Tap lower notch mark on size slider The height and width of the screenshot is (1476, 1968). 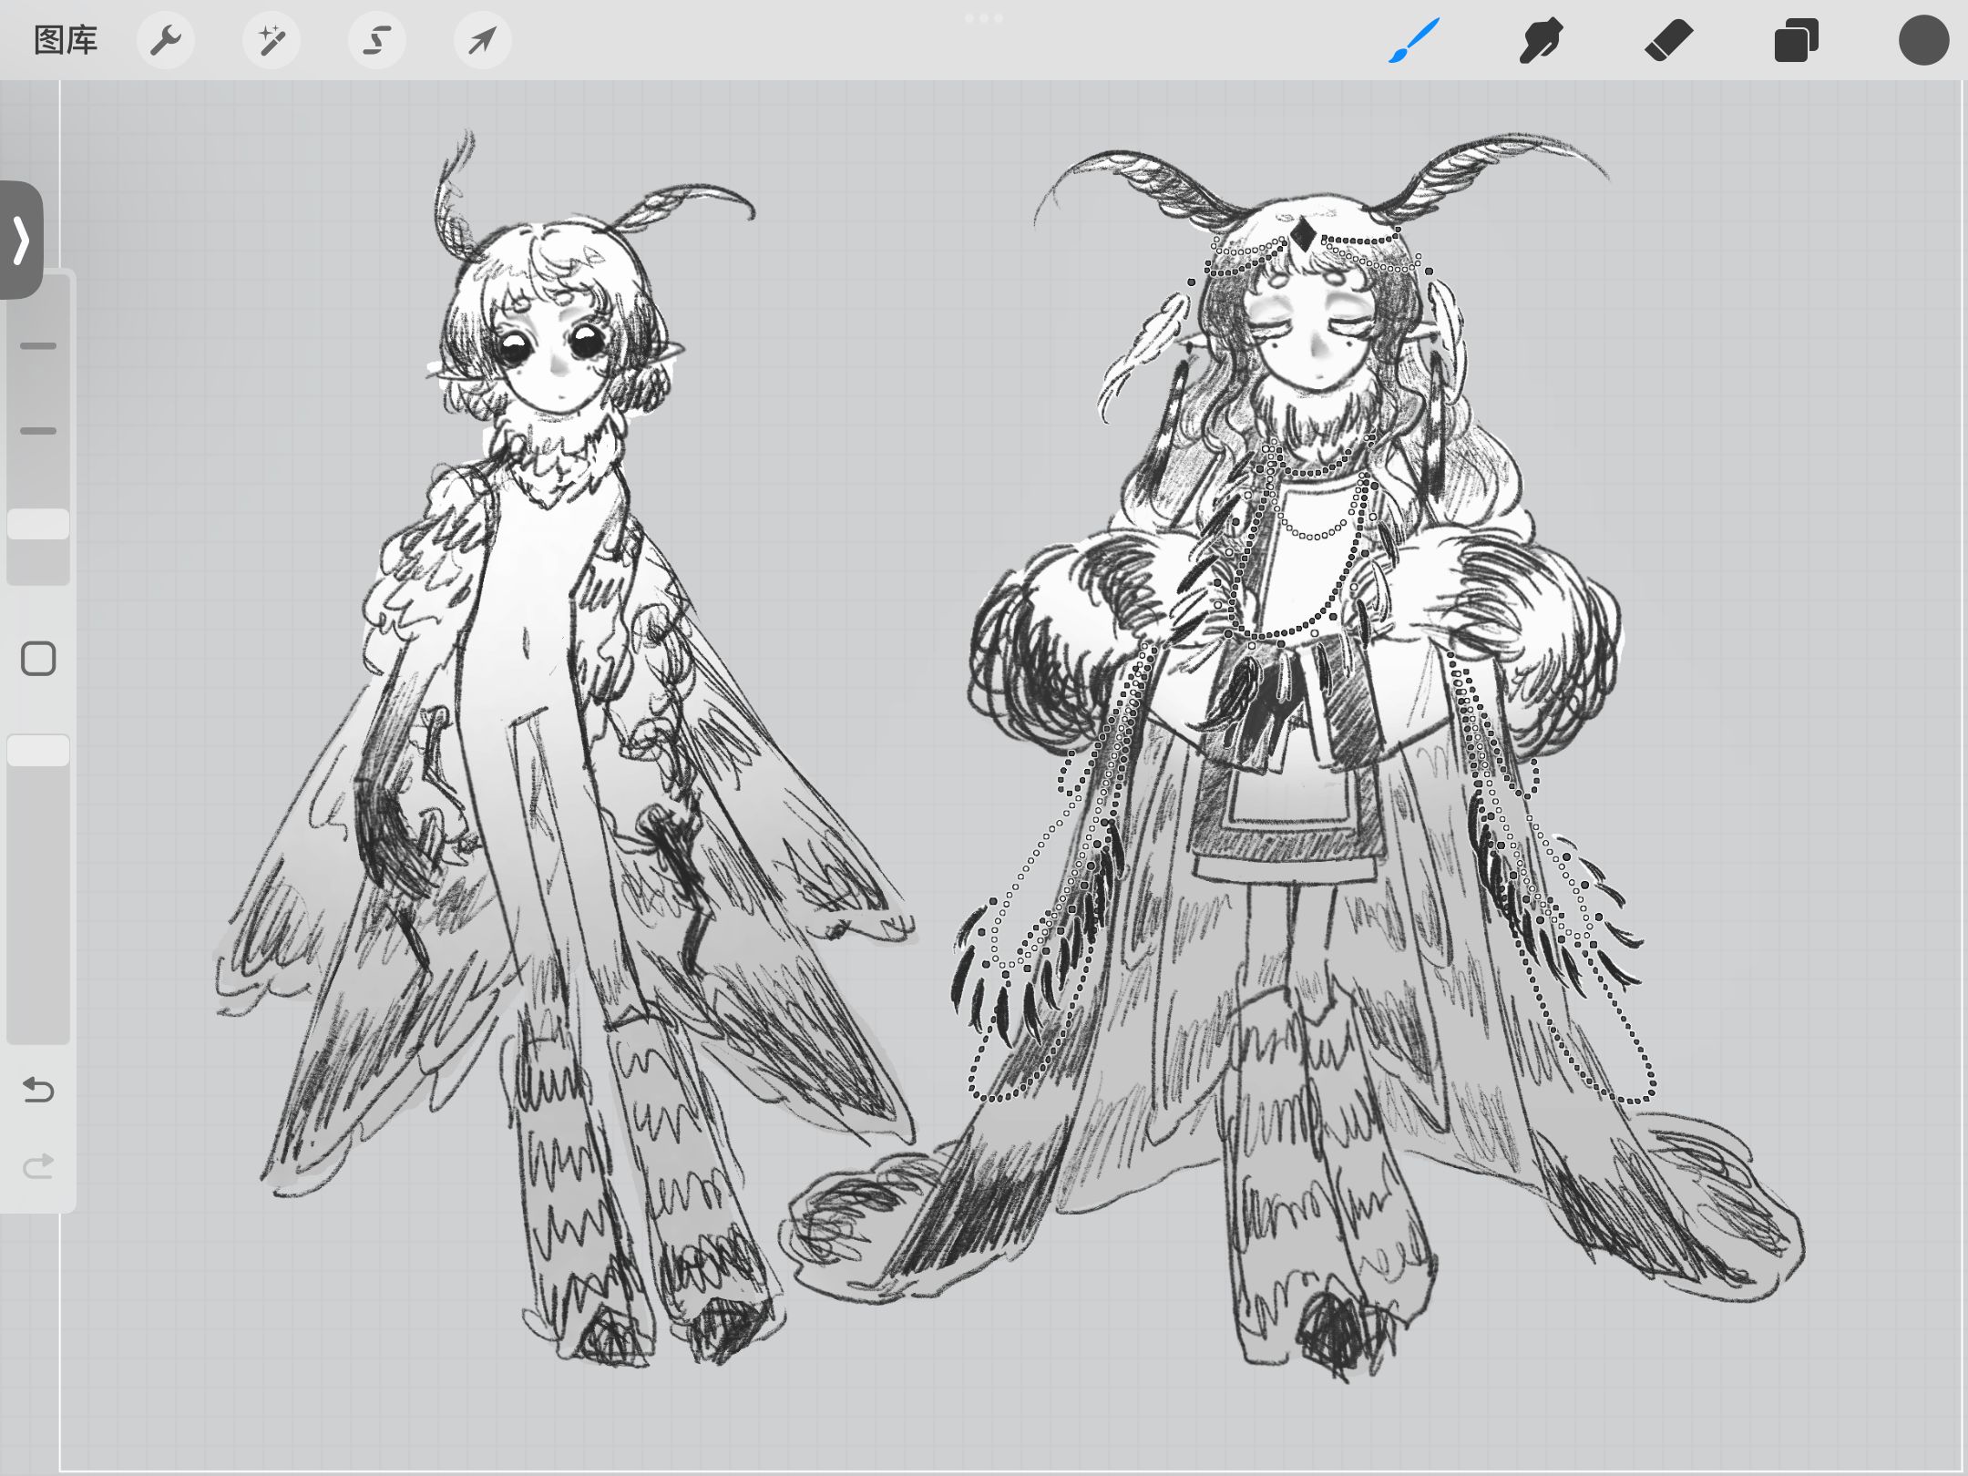pos(38,431)
